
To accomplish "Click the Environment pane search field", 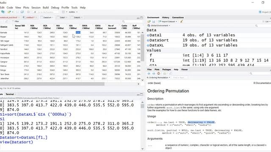I will [x=263, y=26].
